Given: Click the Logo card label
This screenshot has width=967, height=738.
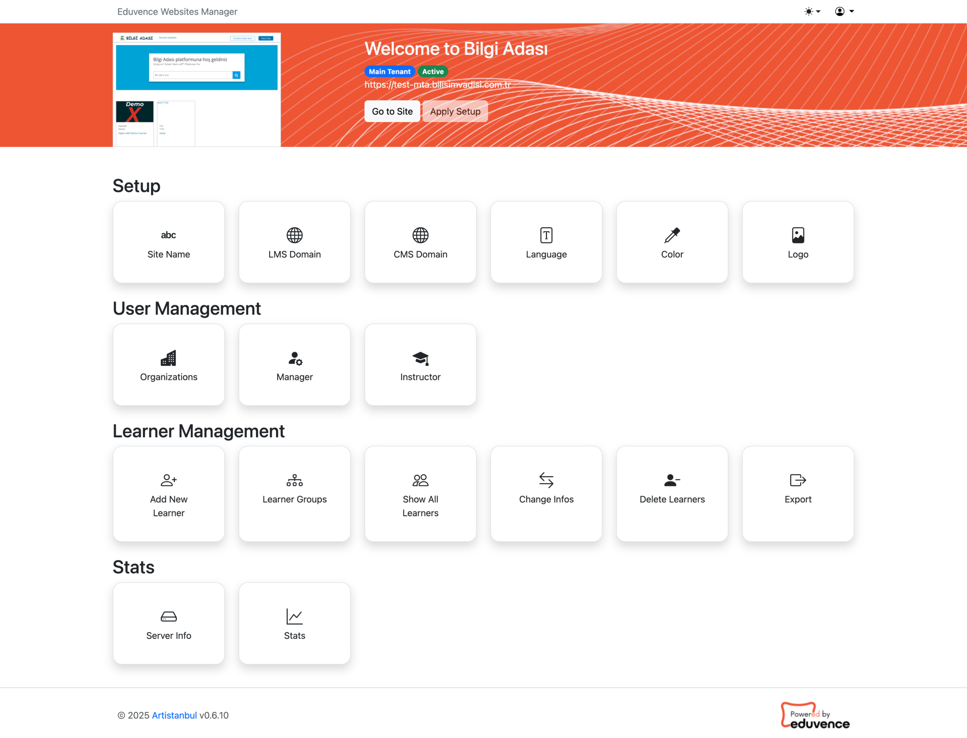Looking at the screenshot, I should pos(798,254).
